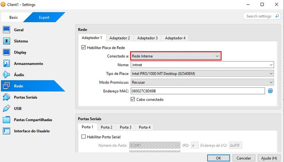Select the USB plug icon
The height and width of the screenshot is (162, 284).
(x=6, y=108)
